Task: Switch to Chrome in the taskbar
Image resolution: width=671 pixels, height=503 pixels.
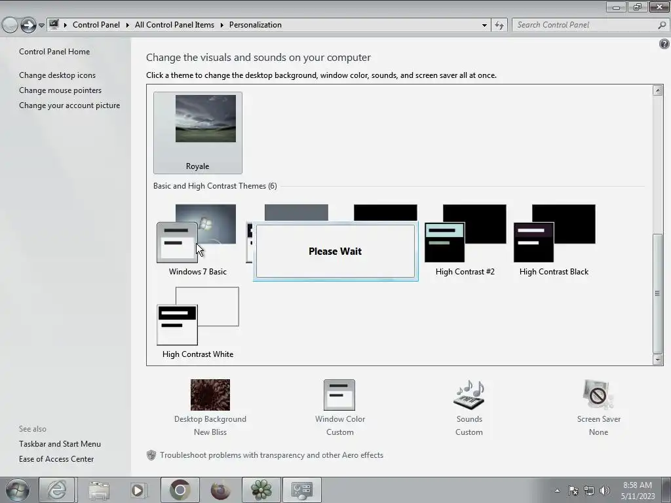Action: point(180,490)
